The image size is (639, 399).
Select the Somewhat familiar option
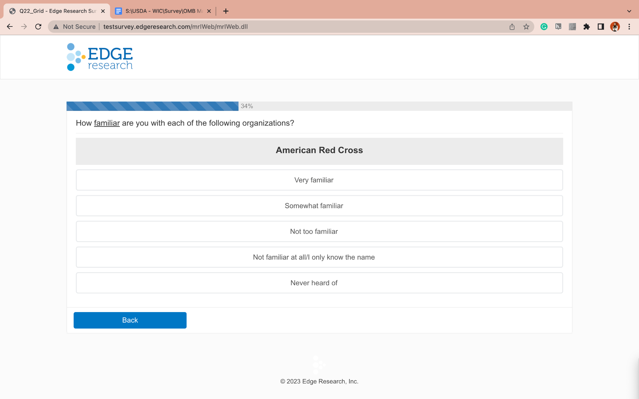pos(319,206)
